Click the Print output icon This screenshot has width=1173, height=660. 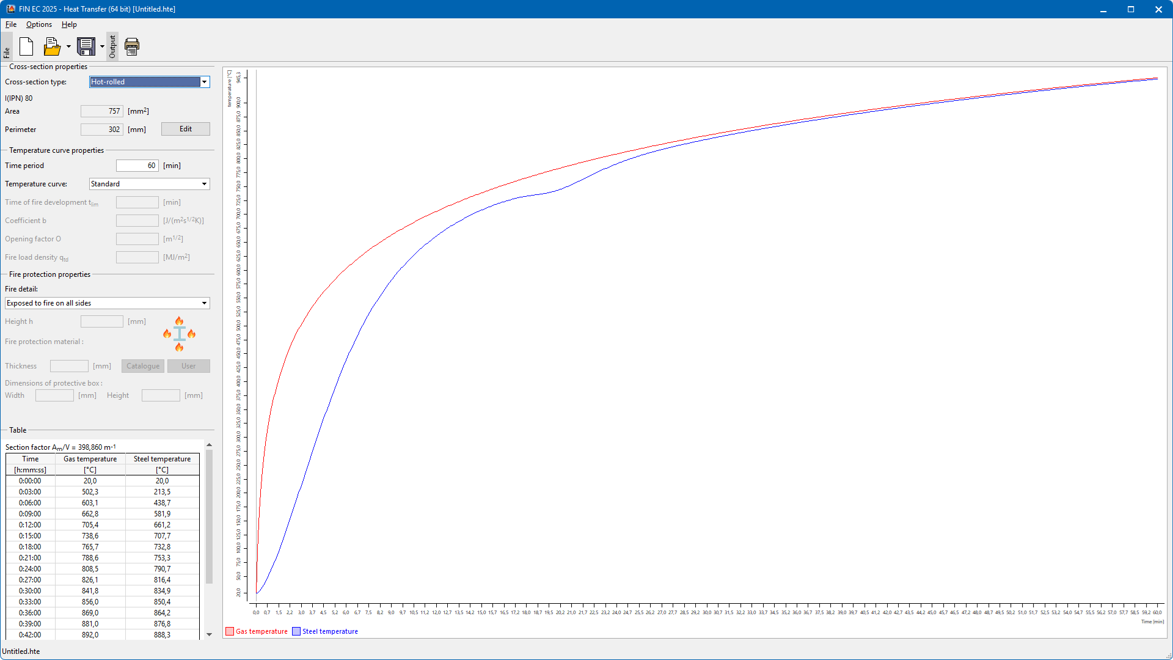[132, 46]
